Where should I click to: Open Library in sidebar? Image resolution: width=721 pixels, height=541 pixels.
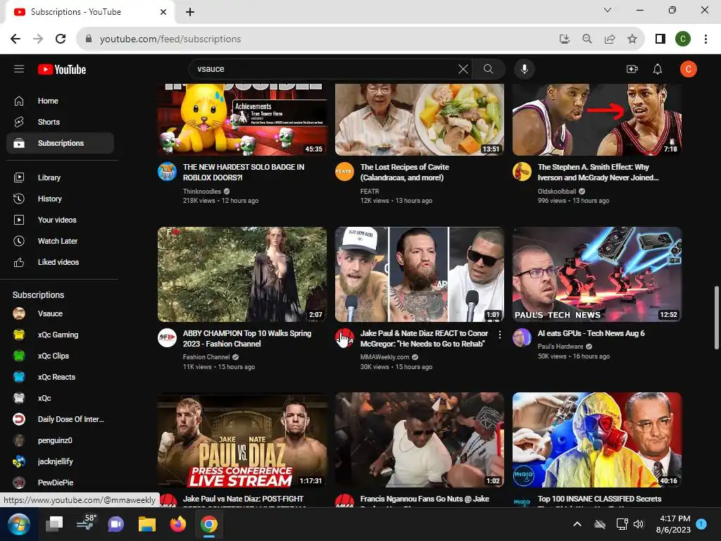(61, 178)
